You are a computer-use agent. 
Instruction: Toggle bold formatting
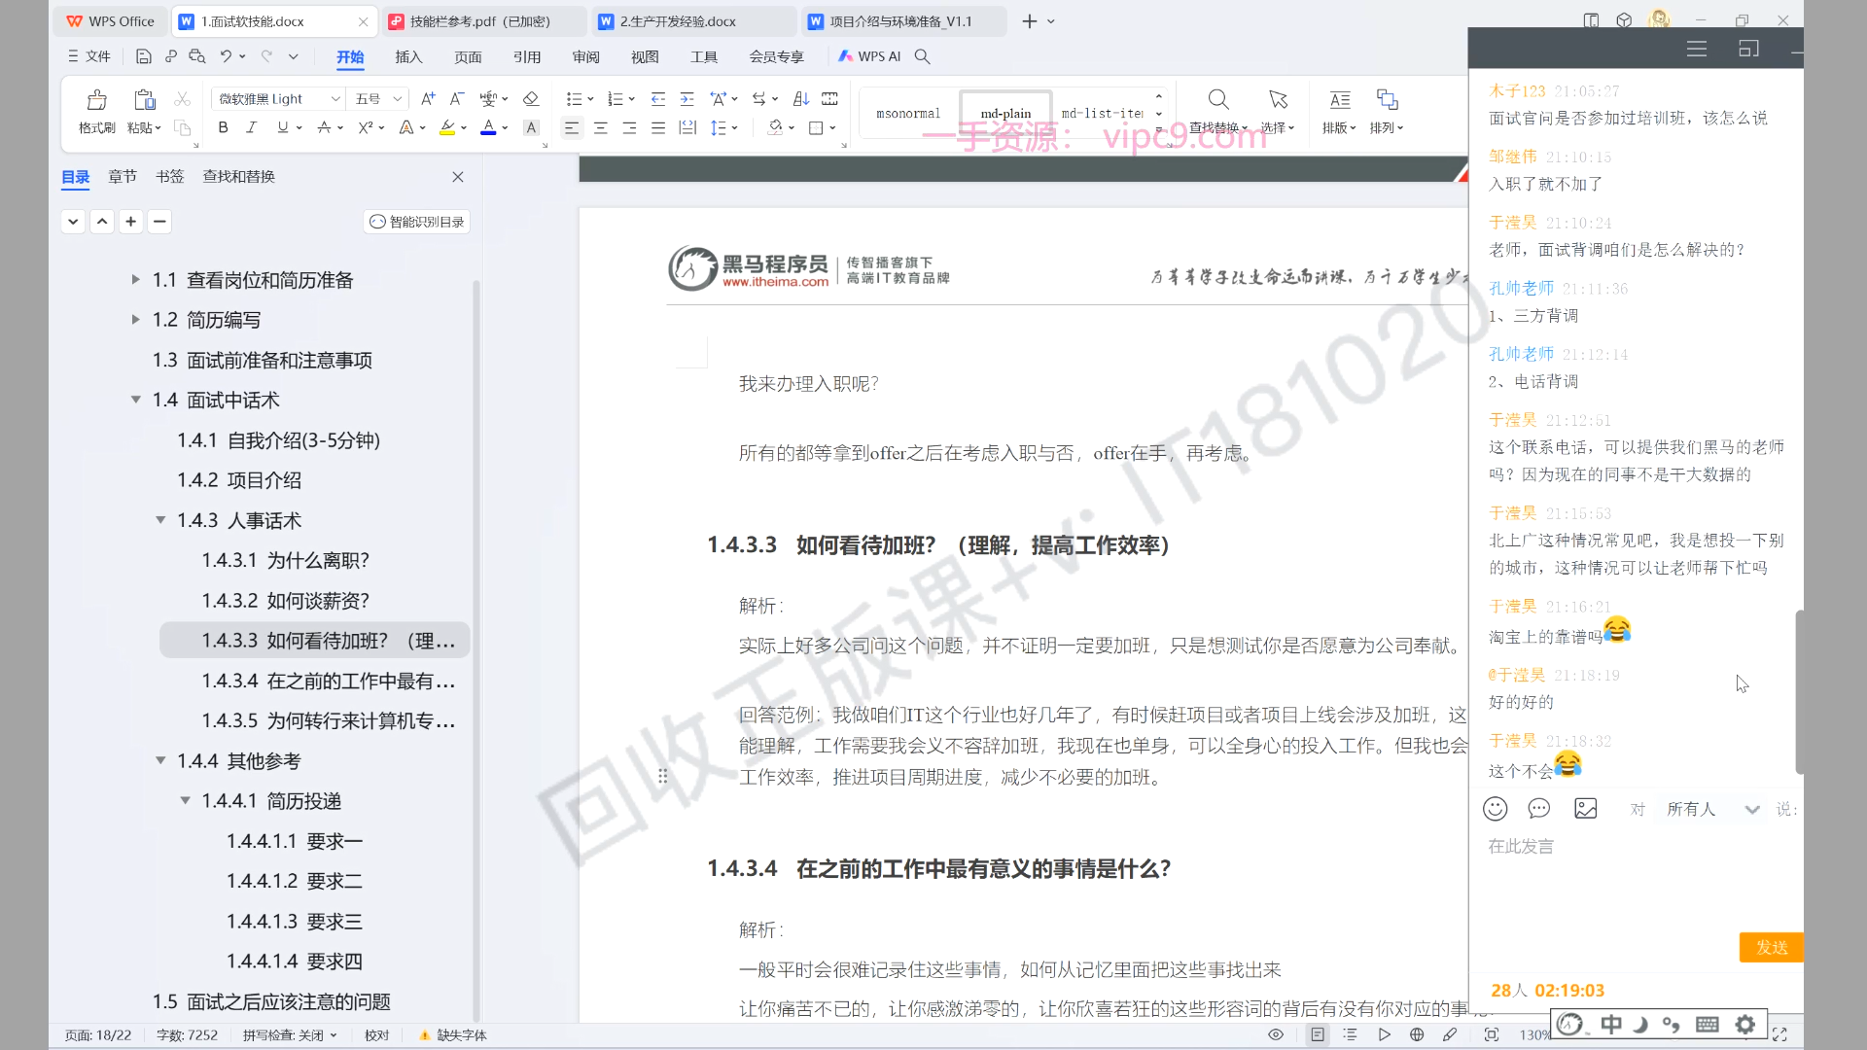point(223,127)
